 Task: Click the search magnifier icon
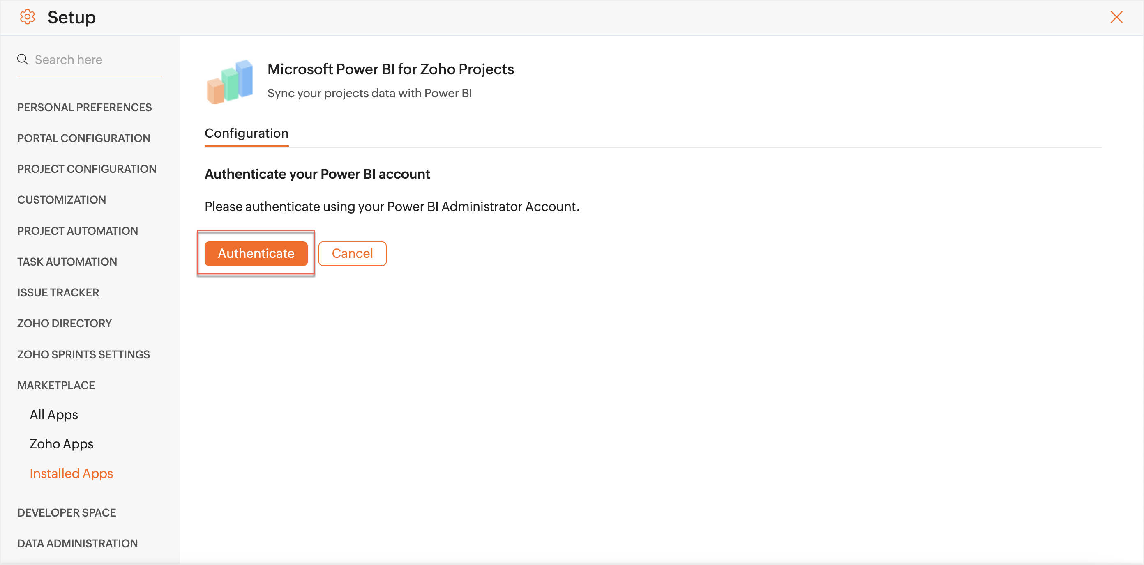pyautogui.click(x=23, y=60)
